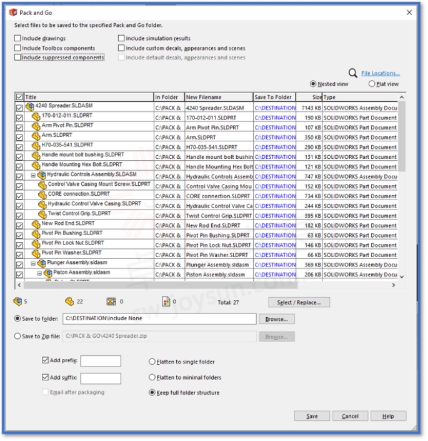The width and height of the screenshot is (428, 441).
Task: Click the 4240 Spreader.SLDASM assembly icon
Action: tap(30, 106)
